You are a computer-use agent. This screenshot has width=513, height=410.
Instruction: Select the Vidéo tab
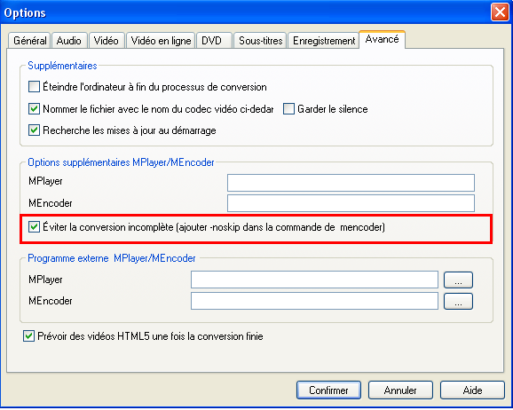107,41
